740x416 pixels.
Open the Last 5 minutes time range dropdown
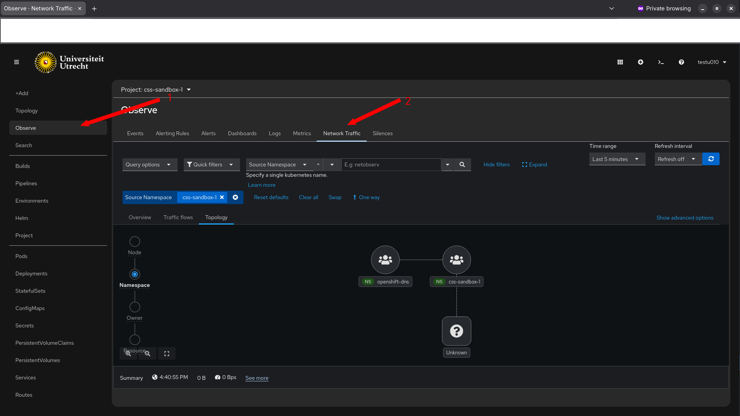click(x=618, y=159)
